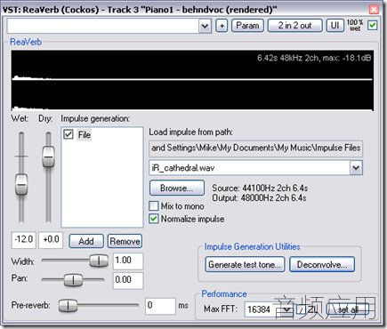This screenshot has height=329, width=387.
Task: Close the ReaVerb window
Action: coord(374,9)
